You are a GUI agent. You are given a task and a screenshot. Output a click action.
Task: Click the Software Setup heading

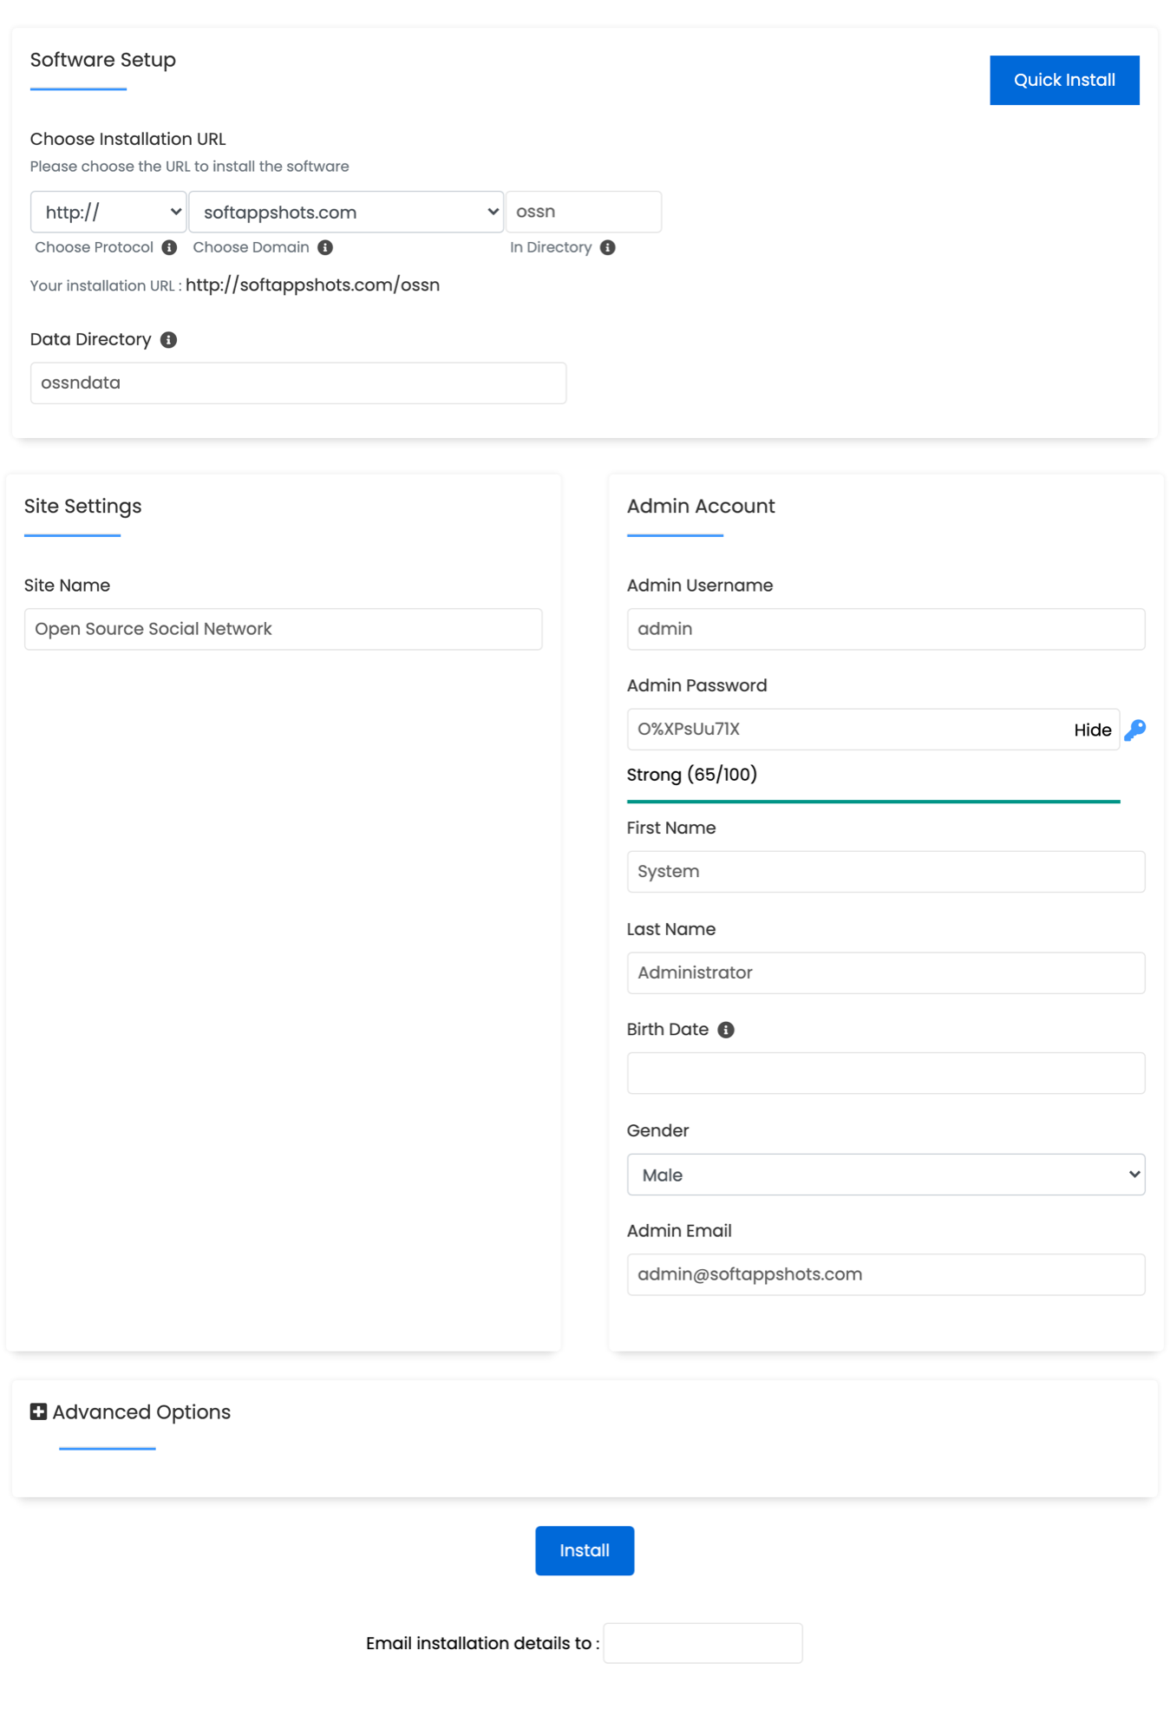tap(103, 60)
